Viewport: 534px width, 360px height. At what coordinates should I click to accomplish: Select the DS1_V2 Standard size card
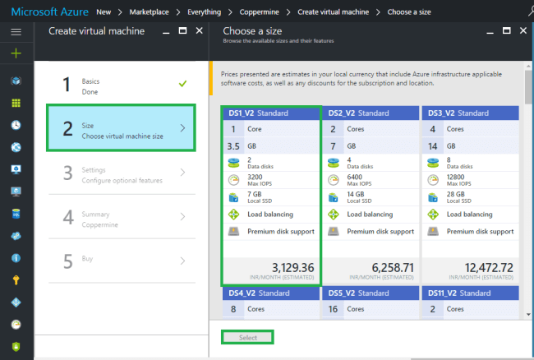click(271, 195)
